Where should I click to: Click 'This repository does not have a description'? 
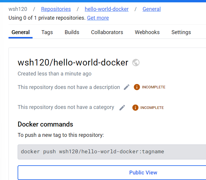pos(69,87)
